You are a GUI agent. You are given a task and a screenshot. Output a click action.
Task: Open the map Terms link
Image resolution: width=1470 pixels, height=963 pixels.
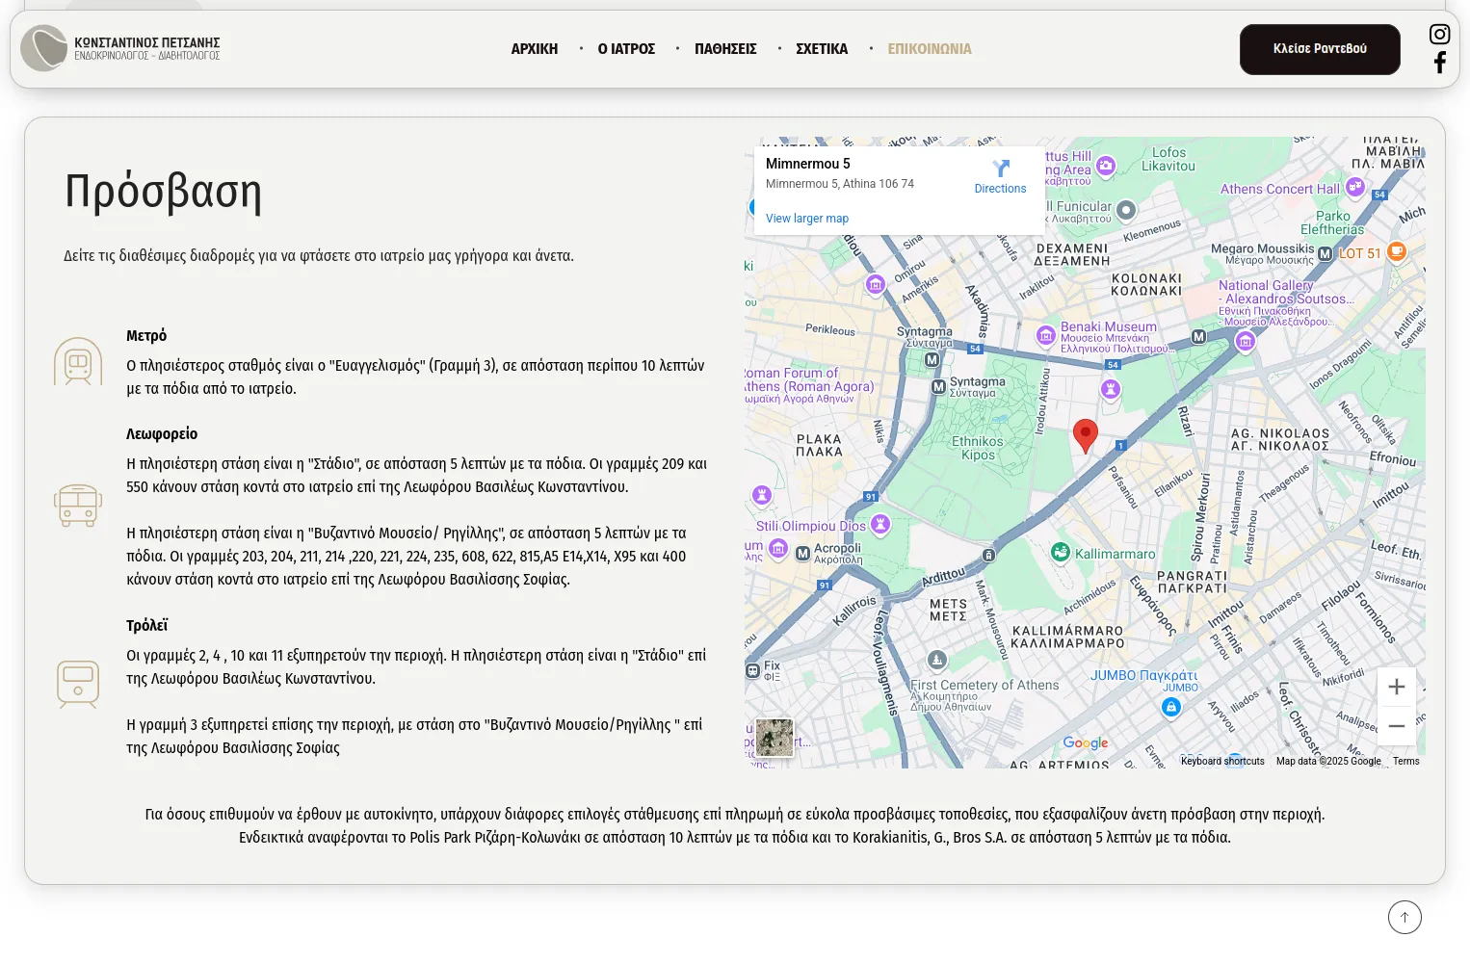1405,761
